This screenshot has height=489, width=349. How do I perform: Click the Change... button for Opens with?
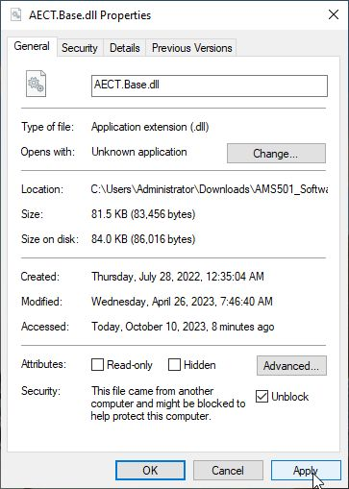276,154
